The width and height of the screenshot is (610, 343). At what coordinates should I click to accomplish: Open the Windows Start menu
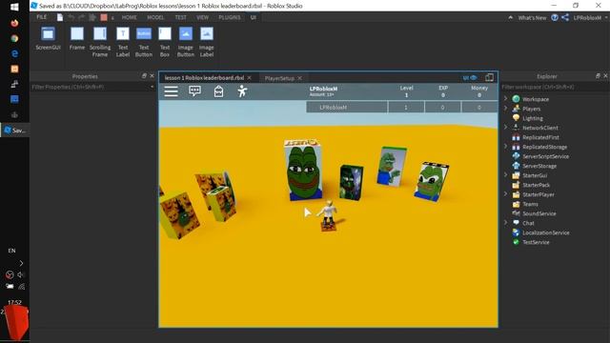pos(14,7)
